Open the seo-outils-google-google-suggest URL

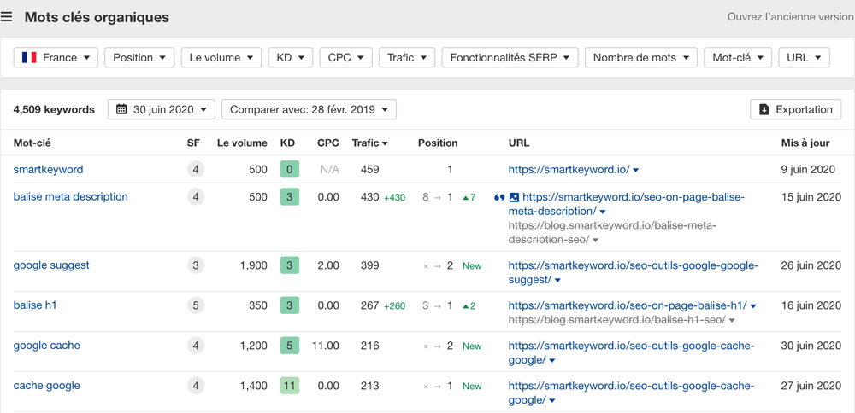[x=633, y=272]
